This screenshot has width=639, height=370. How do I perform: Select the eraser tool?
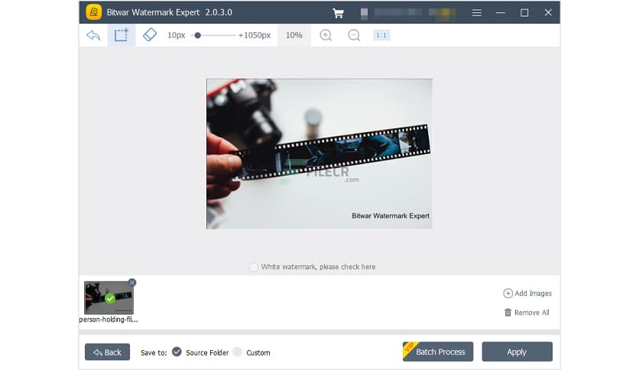pos(150,34)
